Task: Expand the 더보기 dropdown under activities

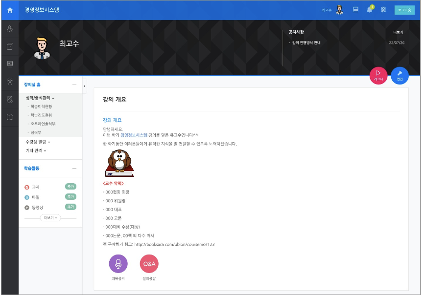Action: (x=50, y=218)
